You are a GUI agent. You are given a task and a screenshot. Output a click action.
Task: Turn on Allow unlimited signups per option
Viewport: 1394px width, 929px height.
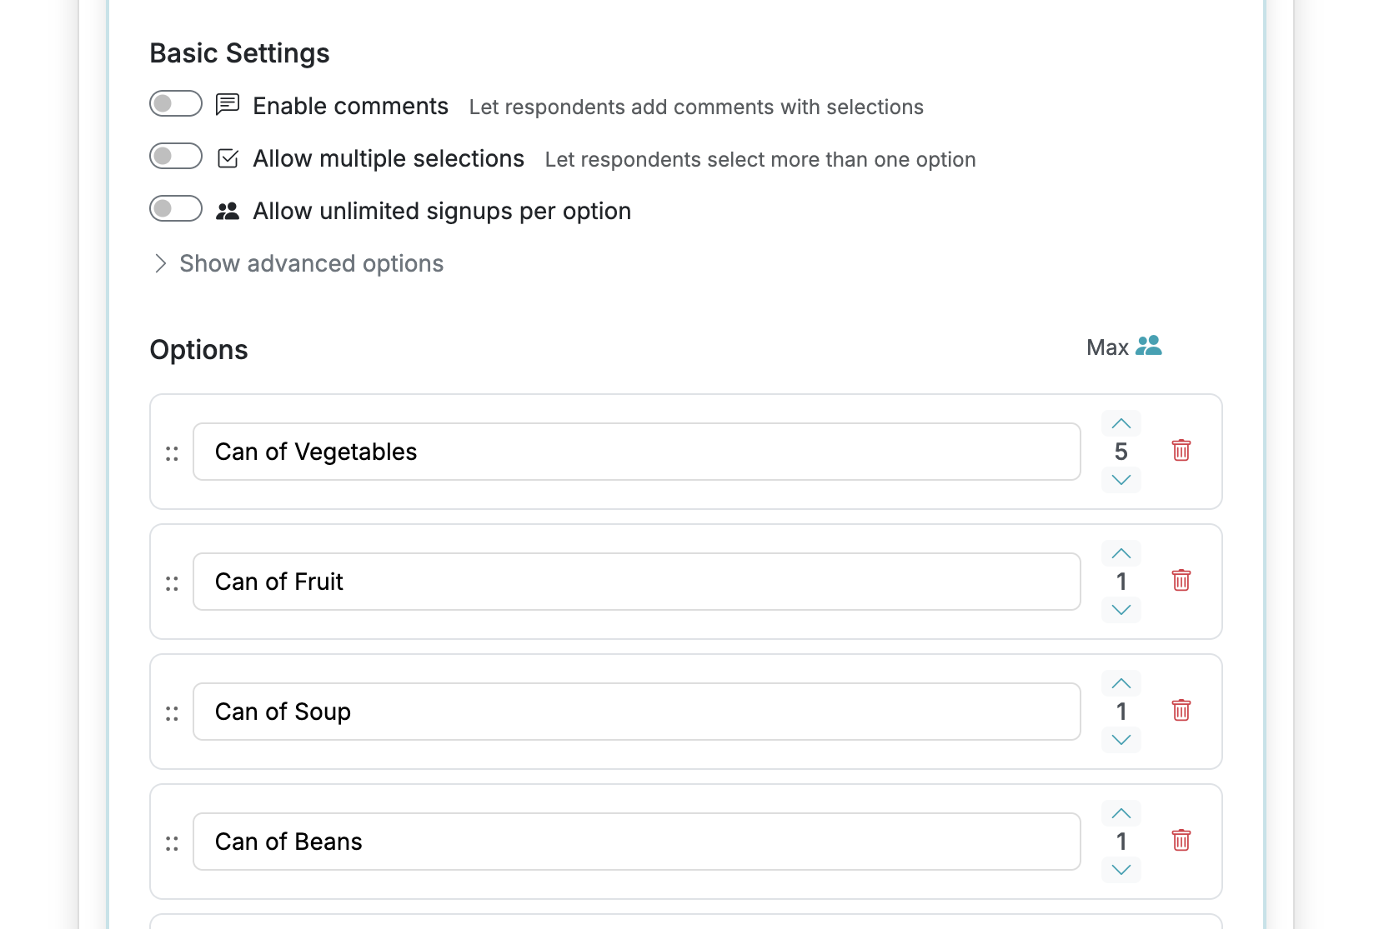[175, 208]
